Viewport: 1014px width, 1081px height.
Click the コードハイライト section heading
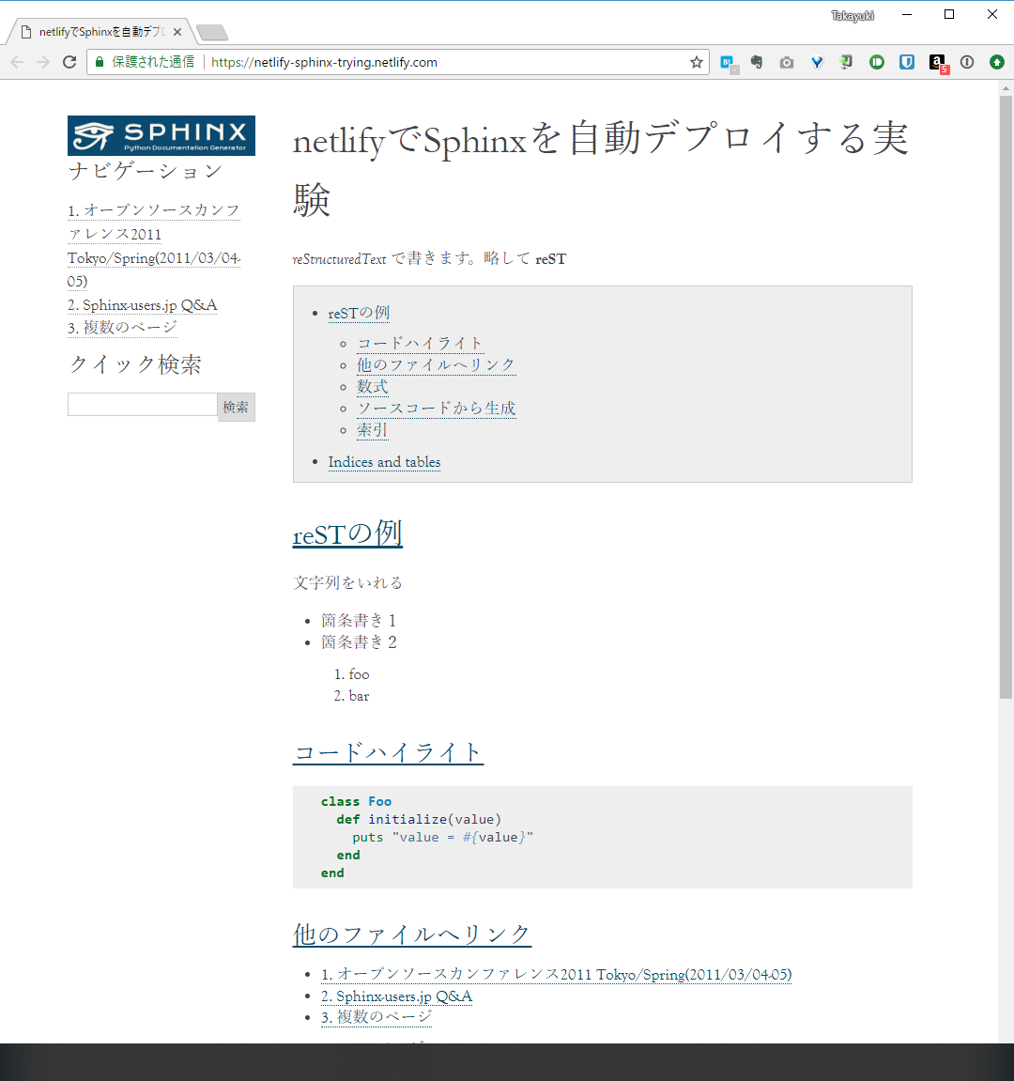click(x=388, y=752)
